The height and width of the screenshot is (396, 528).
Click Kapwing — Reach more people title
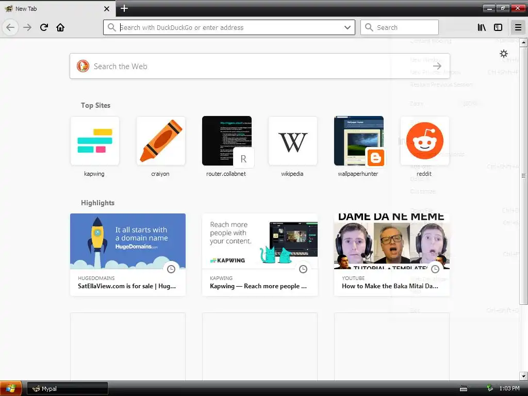[258, 286]
